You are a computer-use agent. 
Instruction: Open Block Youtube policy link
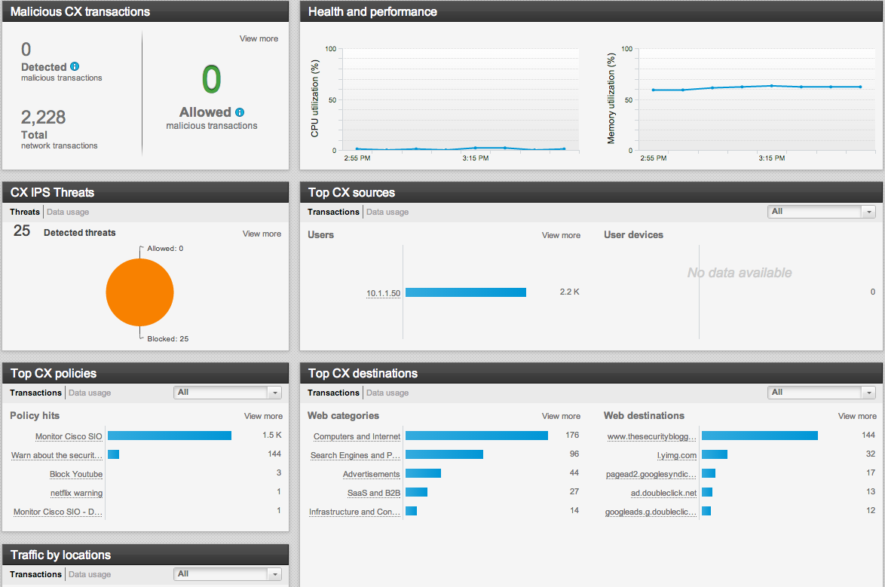coord(75,474)
